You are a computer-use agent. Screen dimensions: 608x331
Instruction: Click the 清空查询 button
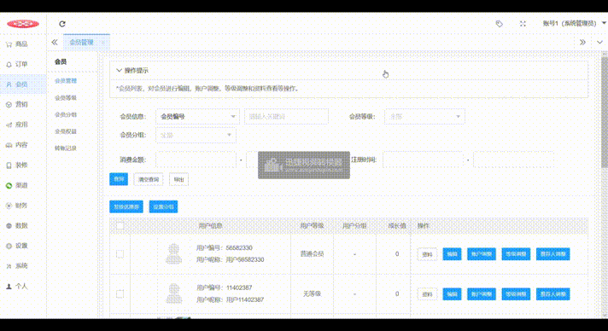pos(149,179)
